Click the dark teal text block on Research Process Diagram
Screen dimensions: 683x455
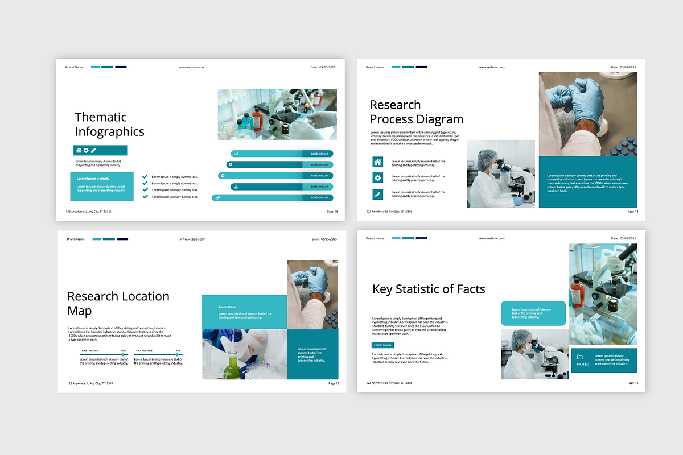(x=588, y=182)
